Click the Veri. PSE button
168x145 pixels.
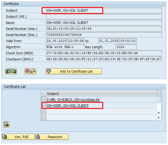click(18, 137)
